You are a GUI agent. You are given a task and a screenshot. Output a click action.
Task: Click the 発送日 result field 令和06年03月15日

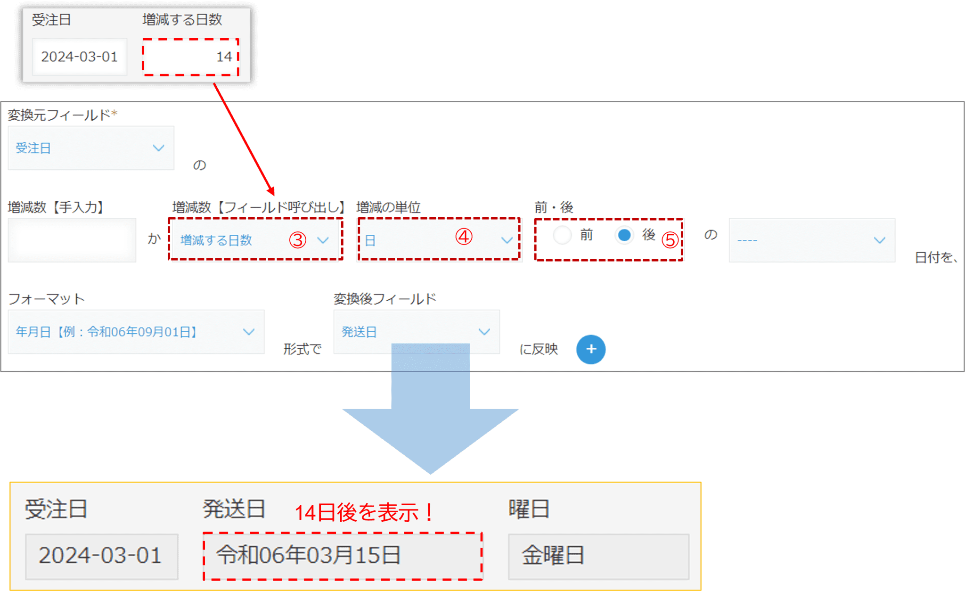[x=343, y=556]
